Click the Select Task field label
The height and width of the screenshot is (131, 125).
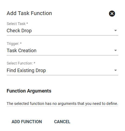click(16, 24)
